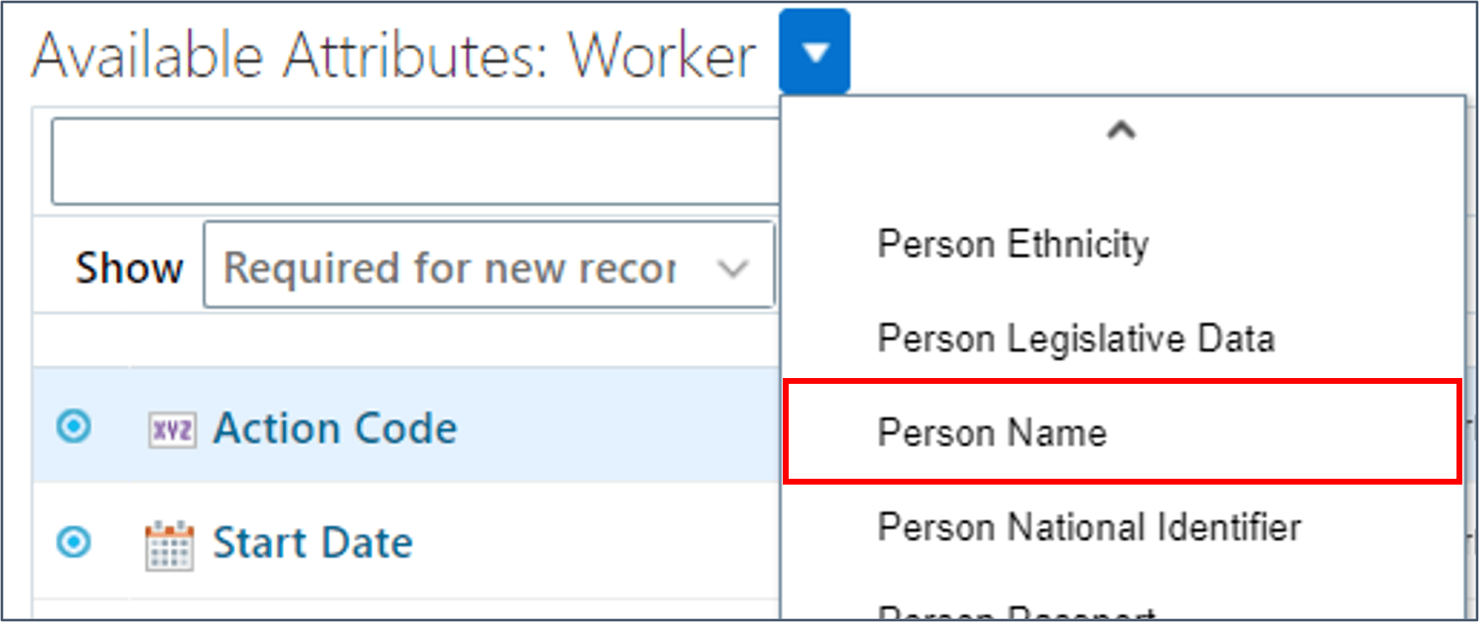Choose Person Ethnicity from the attribute list
The width and height of the screenshot is (1479, 622).
tap(1012, 244)
